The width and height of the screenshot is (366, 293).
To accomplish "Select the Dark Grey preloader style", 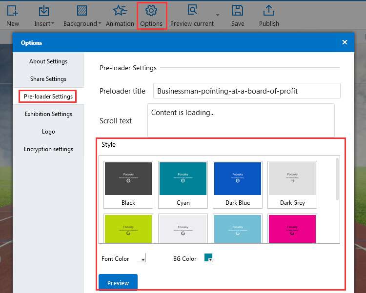I will (x=292, y=184).
